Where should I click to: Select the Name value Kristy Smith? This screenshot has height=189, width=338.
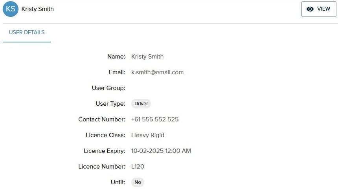pyautogui.click(x=147, y=57)
